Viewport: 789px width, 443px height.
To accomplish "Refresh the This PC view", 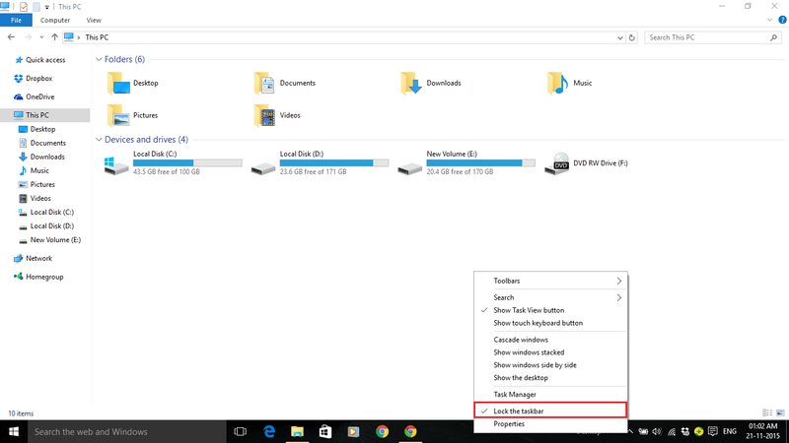I will tap(632, 37).
